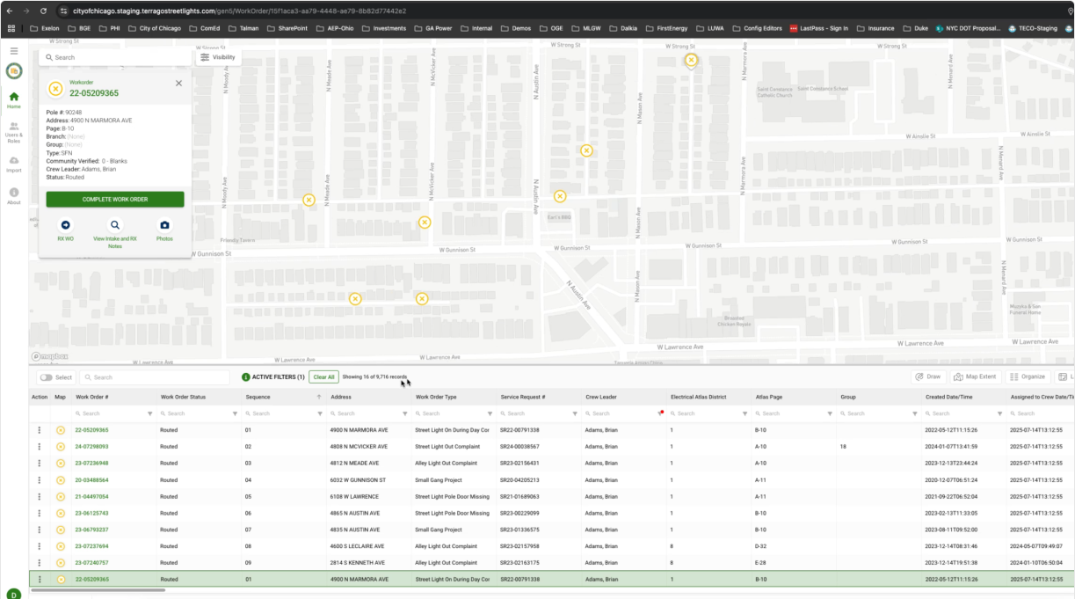
Task: Click map marker icon for row 23-07236948
Action: [x=61, y=463]
